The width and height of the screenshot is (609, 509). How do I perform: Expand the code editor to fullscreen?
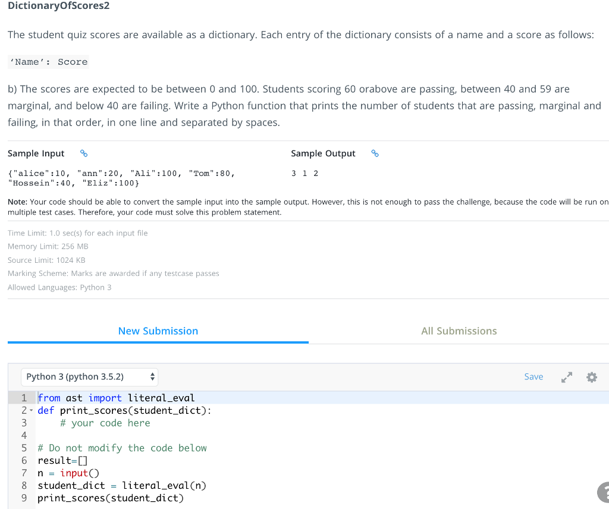(566, 377)
